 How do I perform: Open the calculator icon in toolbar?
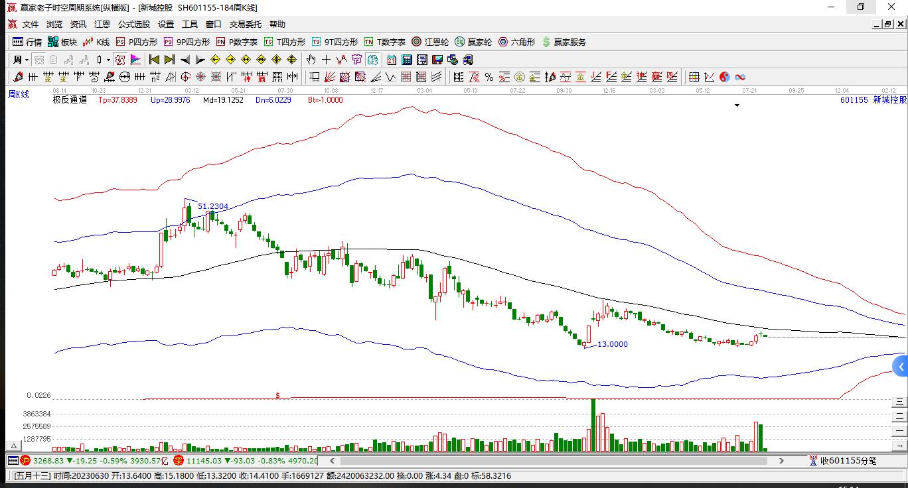coord(407,60)
